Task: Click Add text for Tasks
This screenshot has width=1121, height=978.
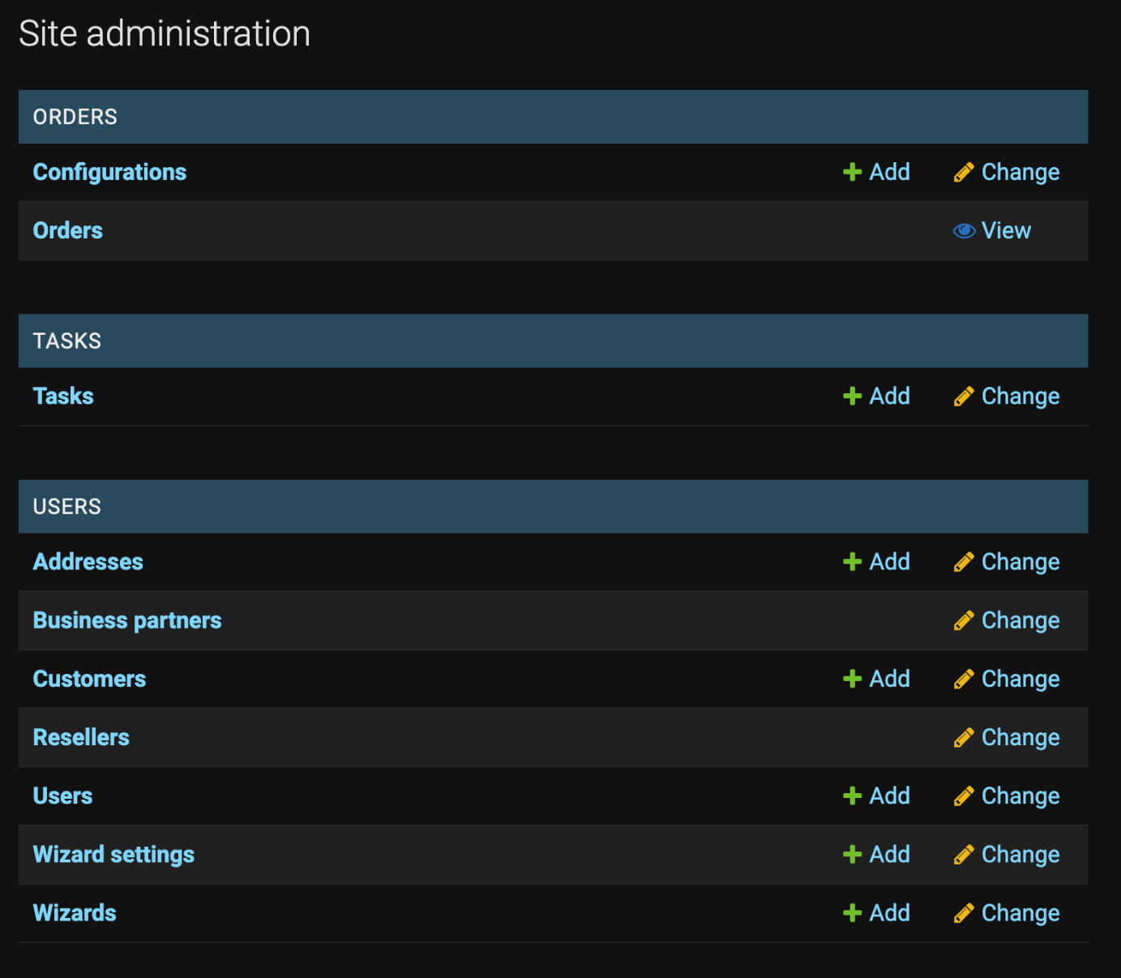Action: click(890, 396)
